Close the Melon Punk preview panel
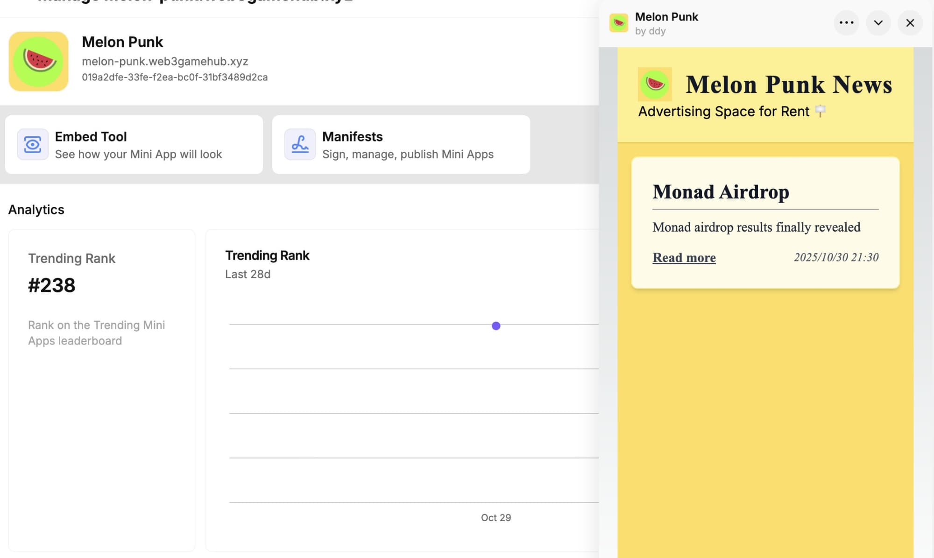Screen dimensions: 934x558 910,23
